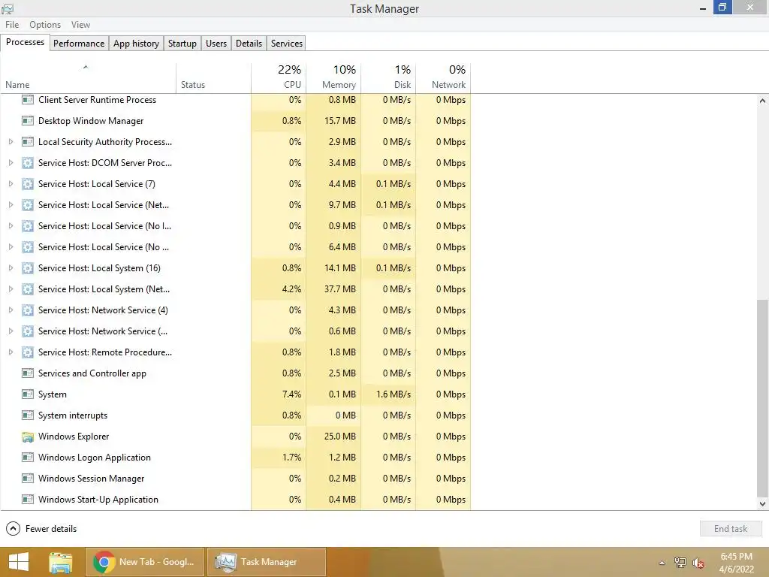769x577 pixels.
Task: Expand Service Host: Remote Procedure row
Action: 11,352
